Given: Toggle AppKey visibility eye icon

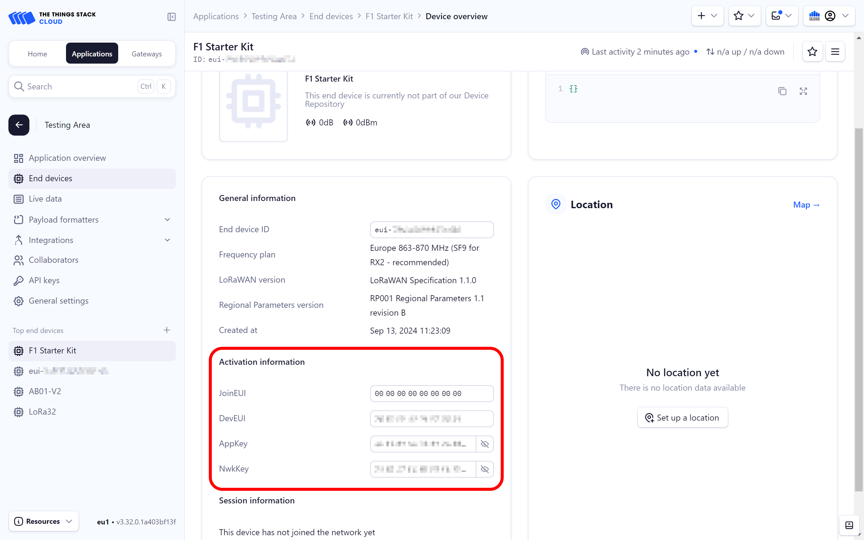Looking at the screenshot, I should pyautogui.click(x=484, y=444).
